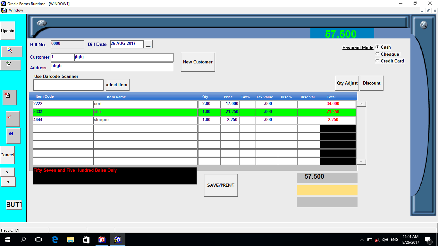Click the delete record icon with red X
This screenshot has width=438, height=246.
click(9, 97)
